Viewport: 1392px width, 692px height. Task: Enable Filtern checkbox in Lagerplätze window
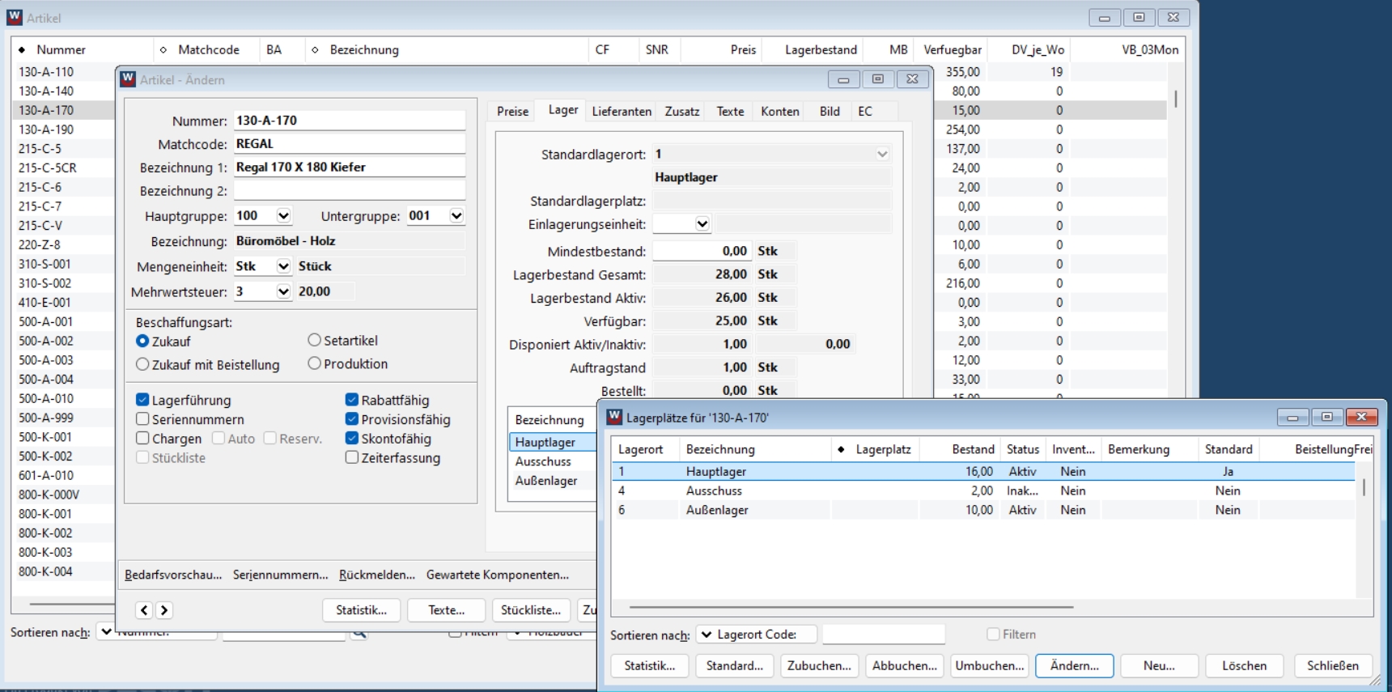click(993, 635)
